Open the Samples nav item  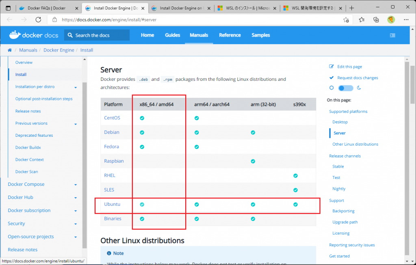260,35
